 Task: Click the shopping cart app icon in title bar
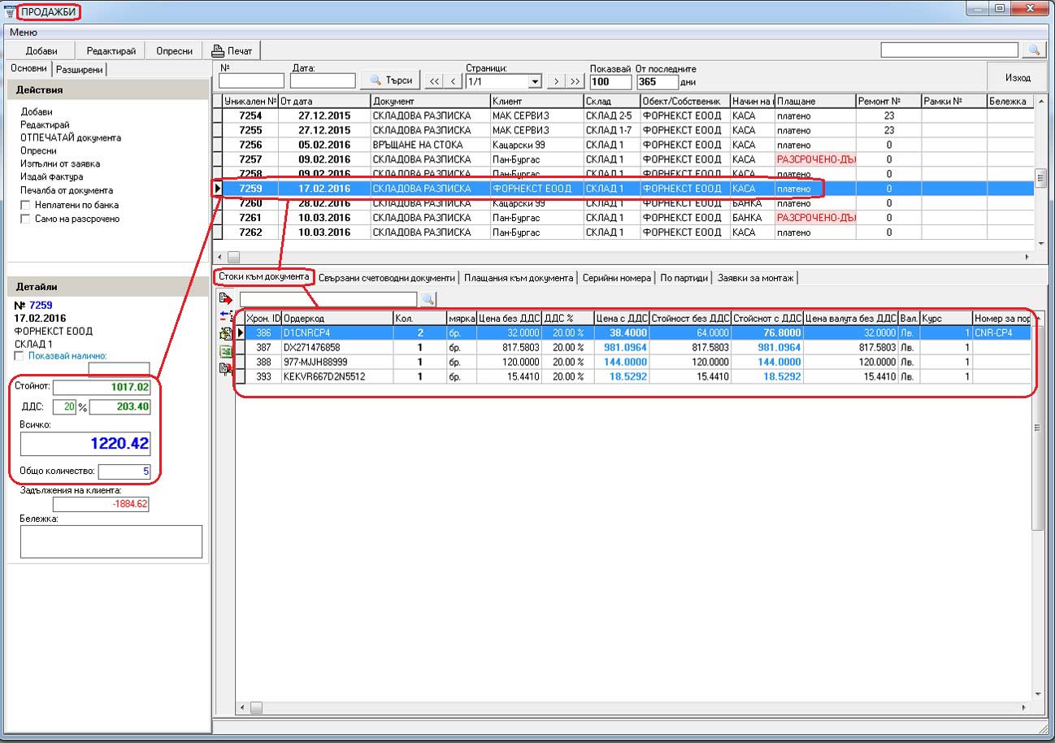11,11
